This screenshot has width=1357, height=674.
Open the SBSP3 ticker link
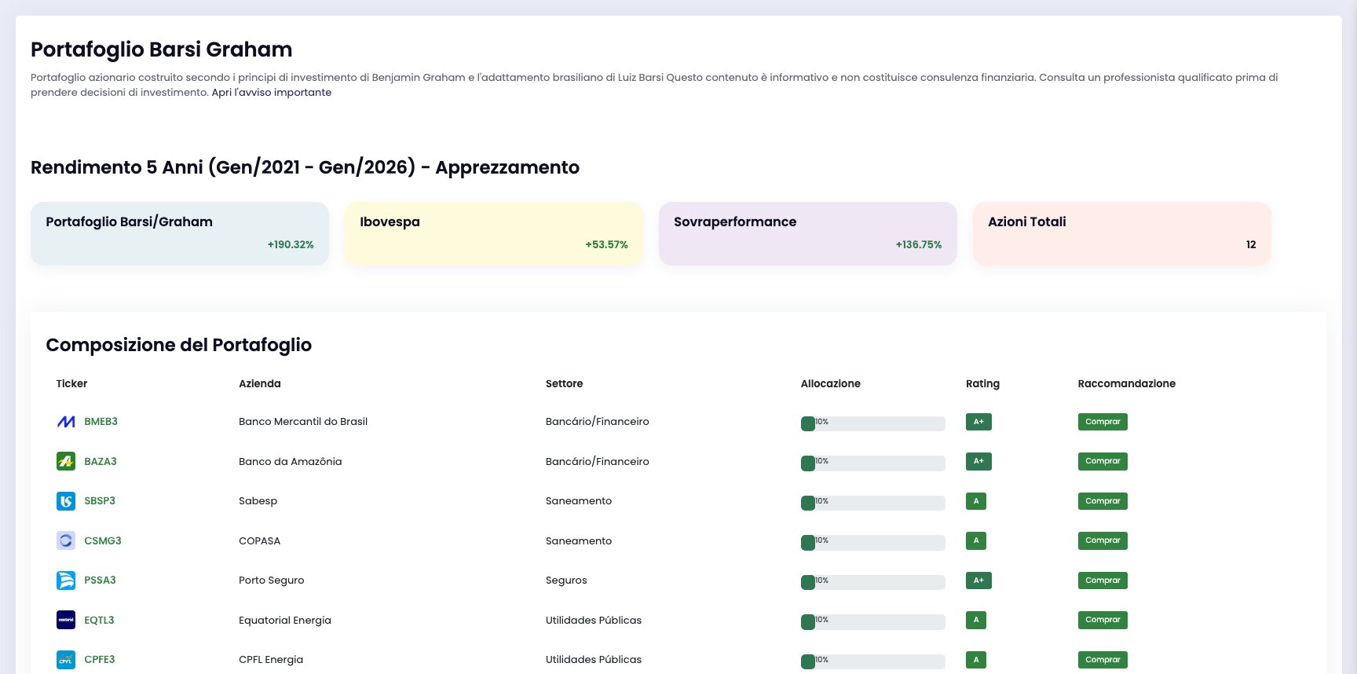[x=100, y=501]
